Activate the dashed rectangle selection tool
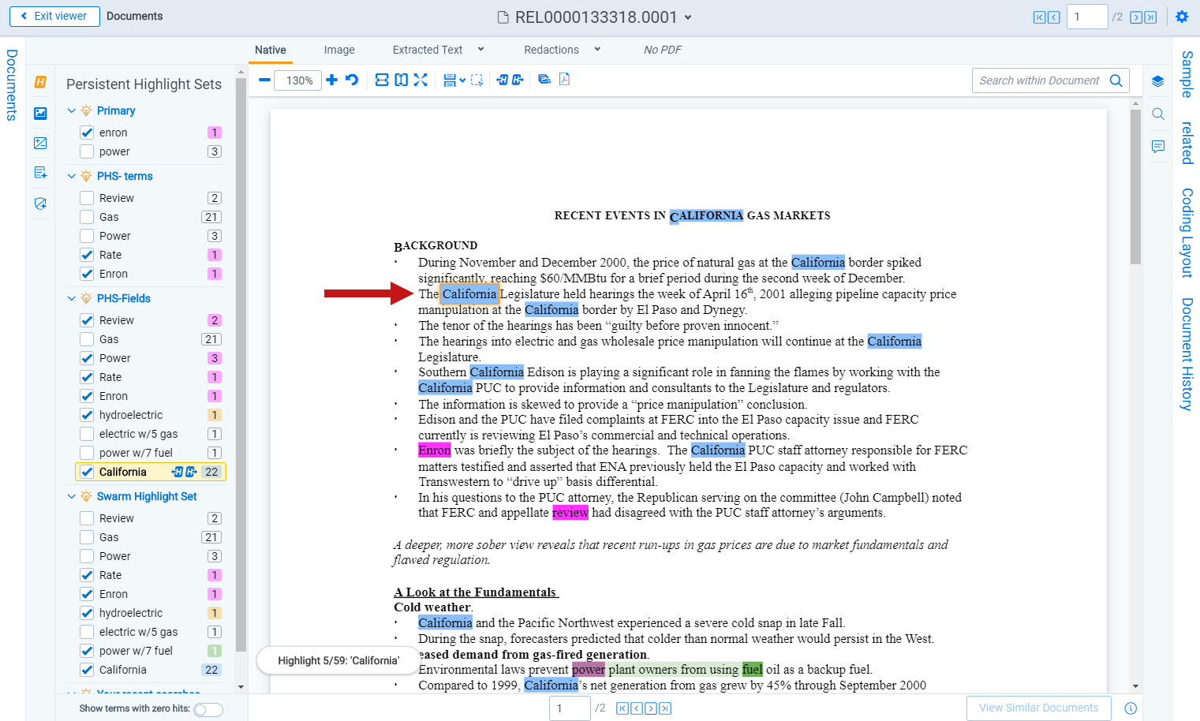 [x=477, y=80]
